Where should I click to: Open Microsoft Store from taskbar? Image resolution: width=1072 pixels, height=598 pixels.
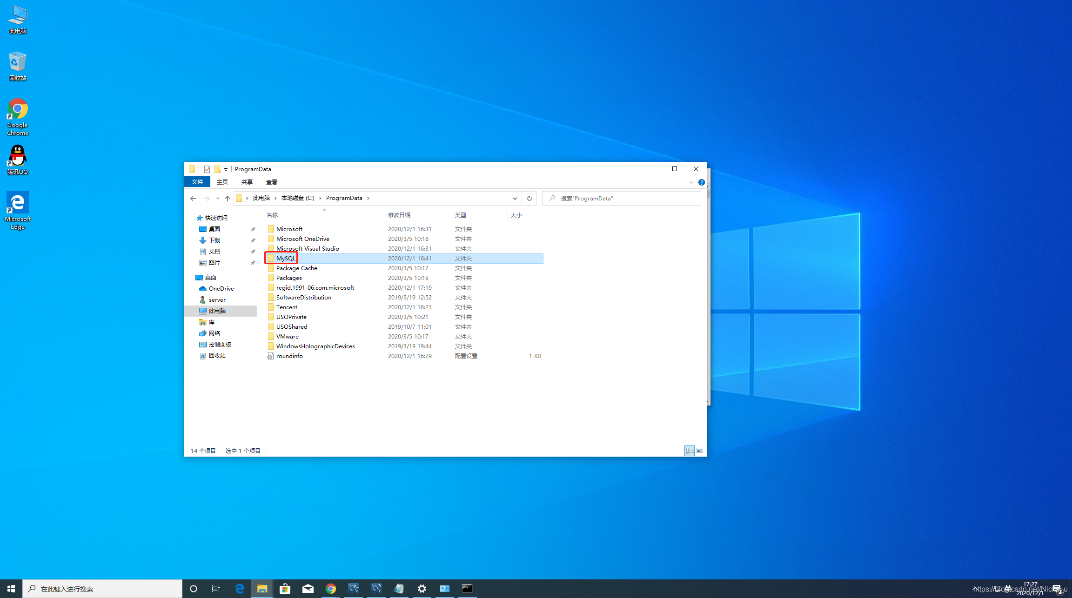coord(285,589)
